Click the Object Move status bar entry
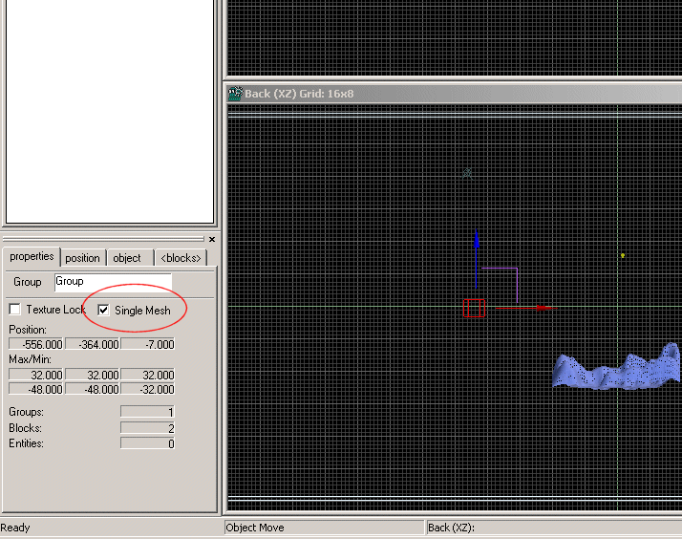 click(324, 528)
